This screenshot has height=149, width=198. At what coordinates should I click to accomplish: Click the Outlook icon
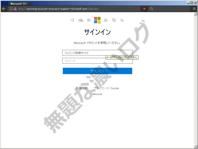click(89, 20)
